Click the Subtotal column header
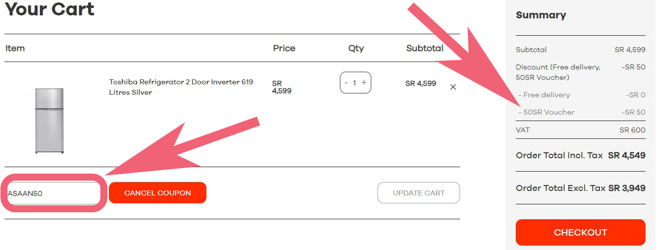This screenshot has width=660, height=250. coord(424,48)
